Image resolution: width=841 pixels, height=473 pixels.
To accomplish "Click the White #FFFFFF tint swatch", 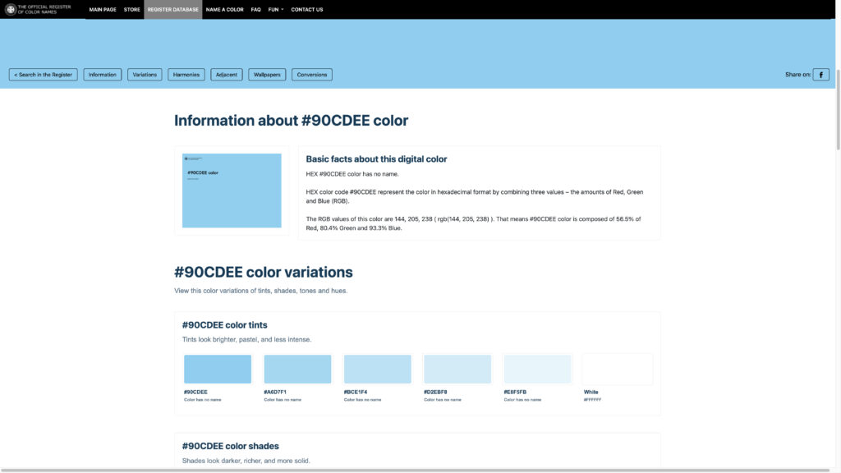I will click(x=617, y=369).
